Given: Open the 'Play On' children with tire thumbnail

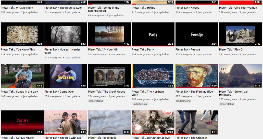Looking at the screenshot, I should (x=240, y=34).
